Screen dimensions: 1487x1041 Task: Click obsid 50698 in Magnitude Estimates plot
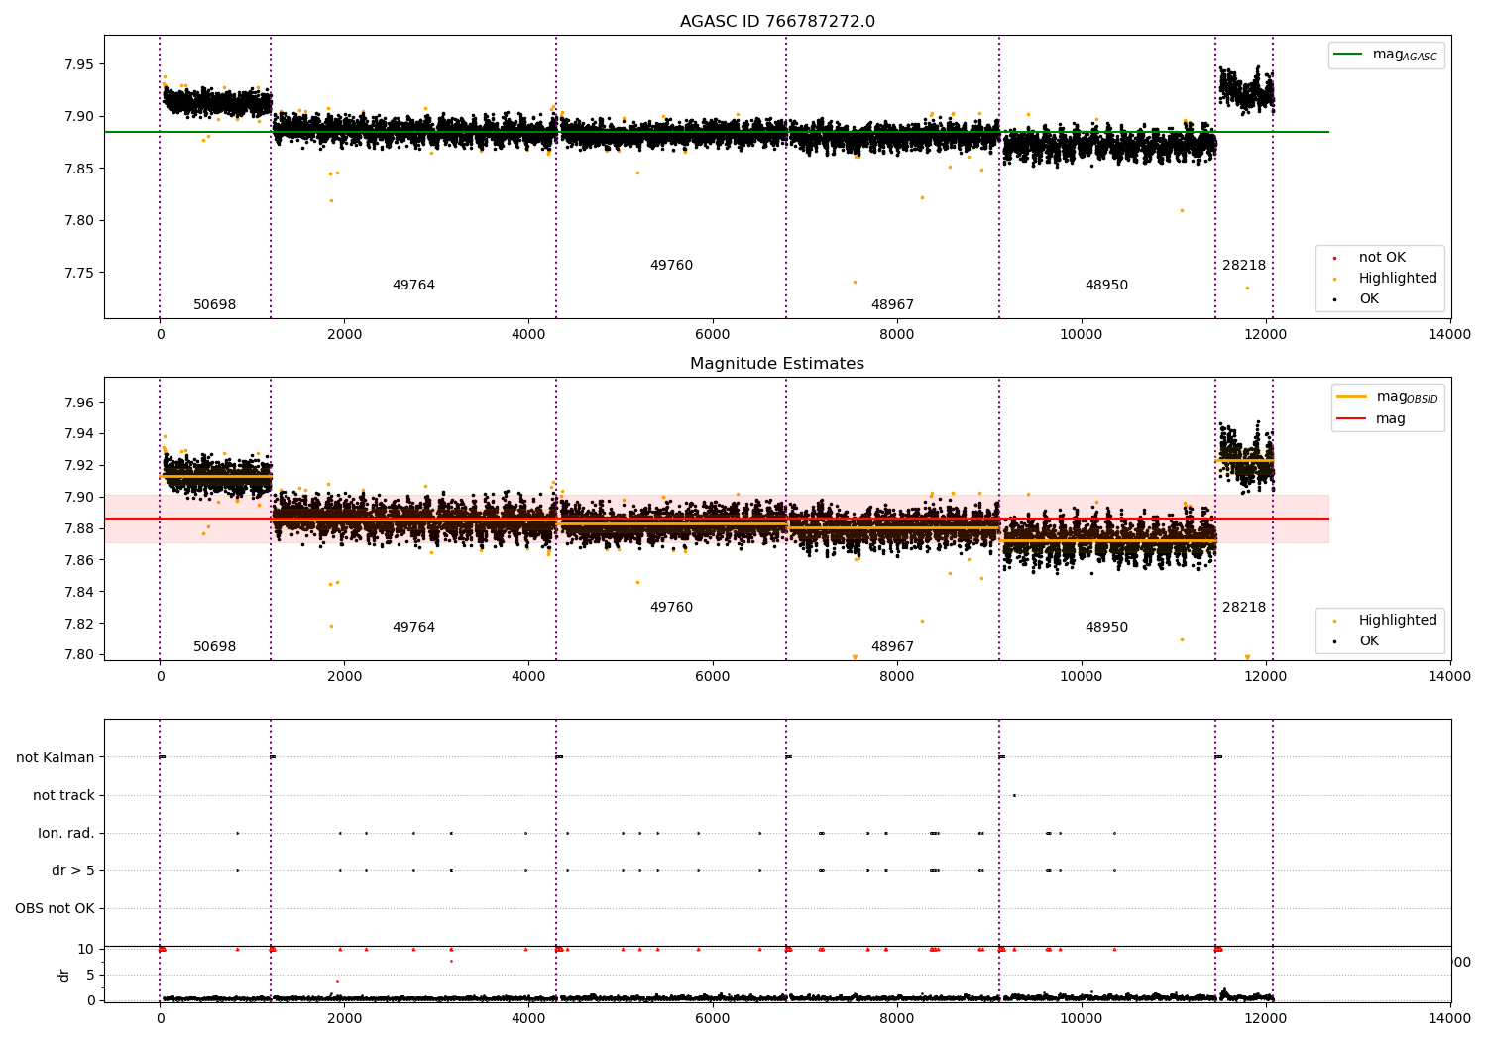click(214, 647)
